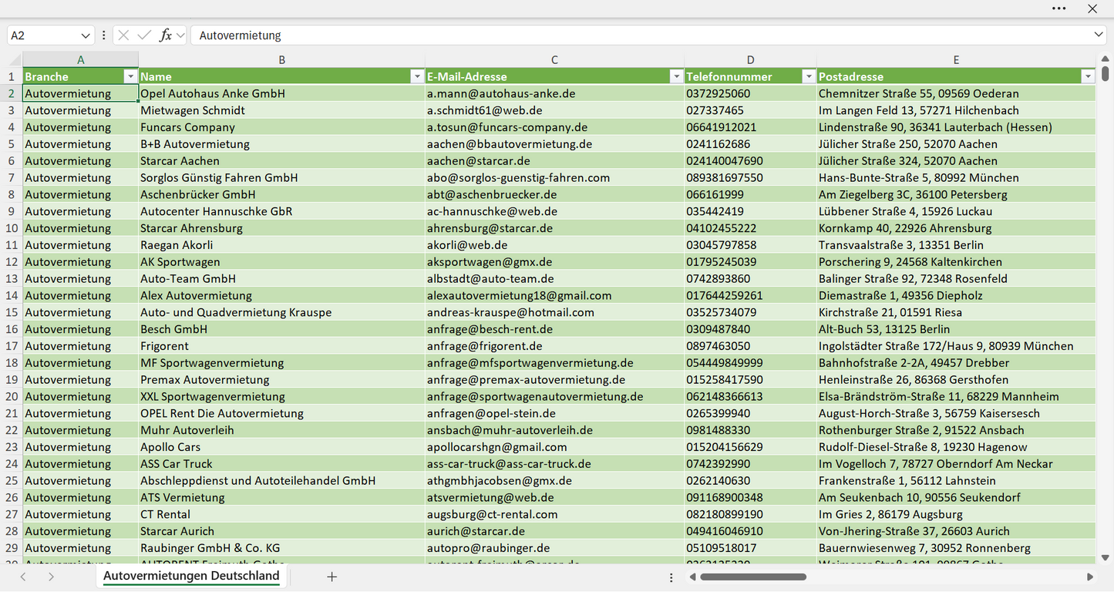Image resolution: width=1114 pixels, height=592 pixels.
Task: Go to next sheet with right arrow
Action: [51, 577]
